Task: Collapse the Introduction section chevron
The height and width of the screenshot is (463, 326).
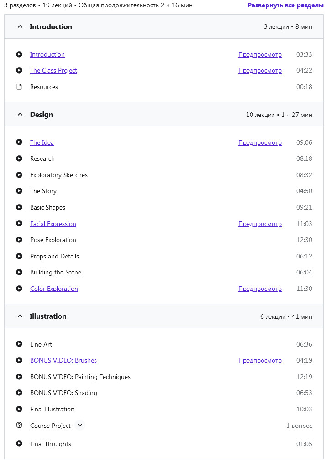Action: tap(20, 27)
